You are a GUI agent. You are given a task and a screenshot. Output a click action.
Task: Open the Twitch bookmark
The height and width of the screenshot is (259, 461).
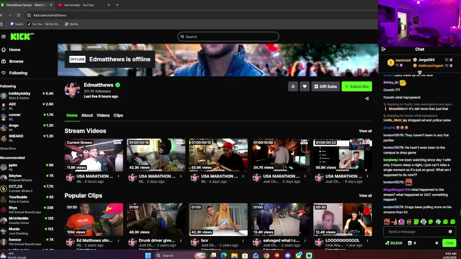tap(17, 24)
